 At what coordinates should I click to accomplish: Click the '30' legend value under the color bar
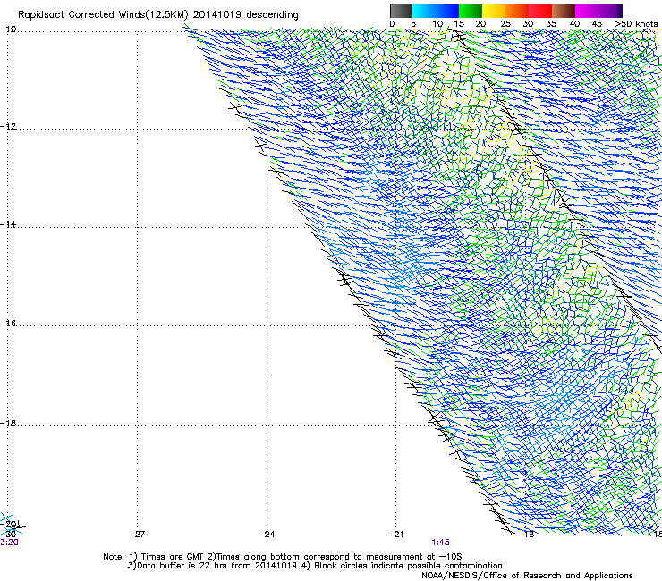point(528,24)
